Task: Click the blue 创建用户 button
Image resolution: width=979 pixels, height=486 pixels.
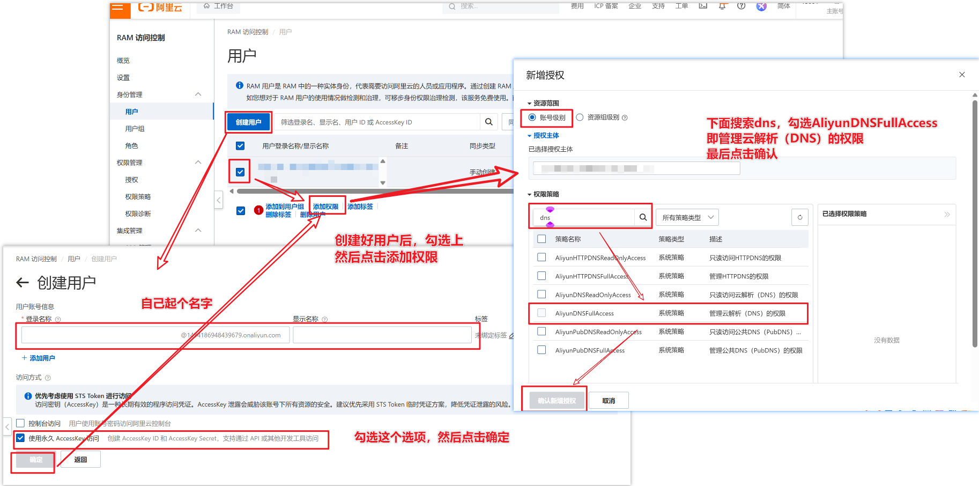Action: pyautogui.click(x=248, y=122)
